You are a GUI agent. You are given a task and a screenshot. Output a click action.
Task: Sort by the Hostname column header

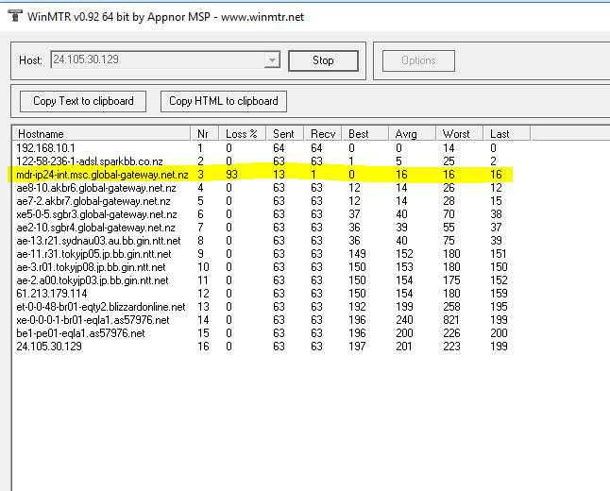101,133
